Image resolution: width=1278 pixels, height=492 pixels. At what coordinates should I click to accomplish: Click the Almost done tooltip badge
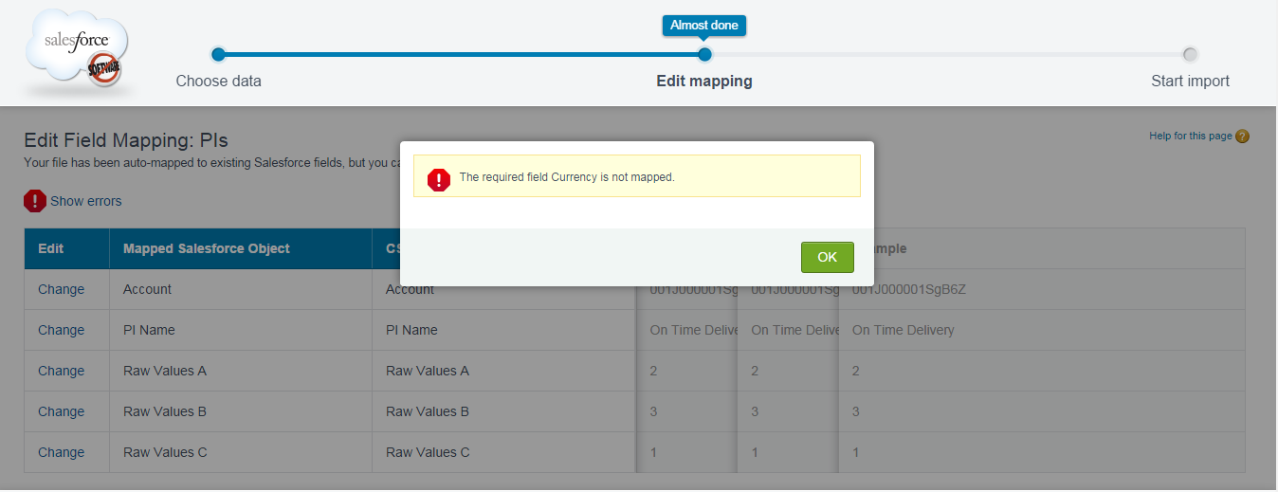[704, 26]
